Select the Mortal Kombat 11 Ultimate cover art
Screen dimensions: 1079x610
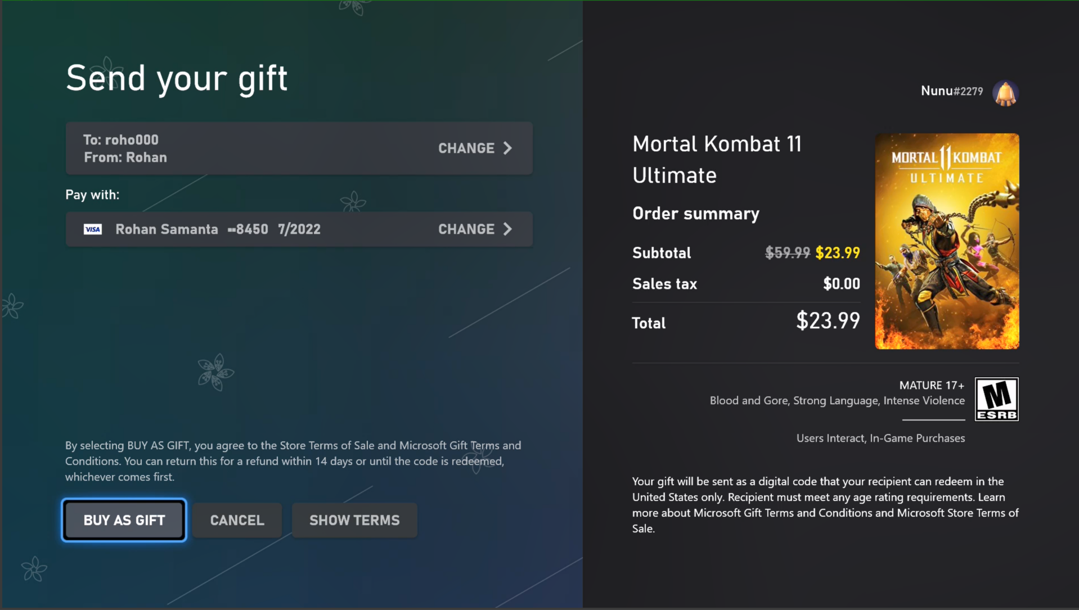pos(947,241)
